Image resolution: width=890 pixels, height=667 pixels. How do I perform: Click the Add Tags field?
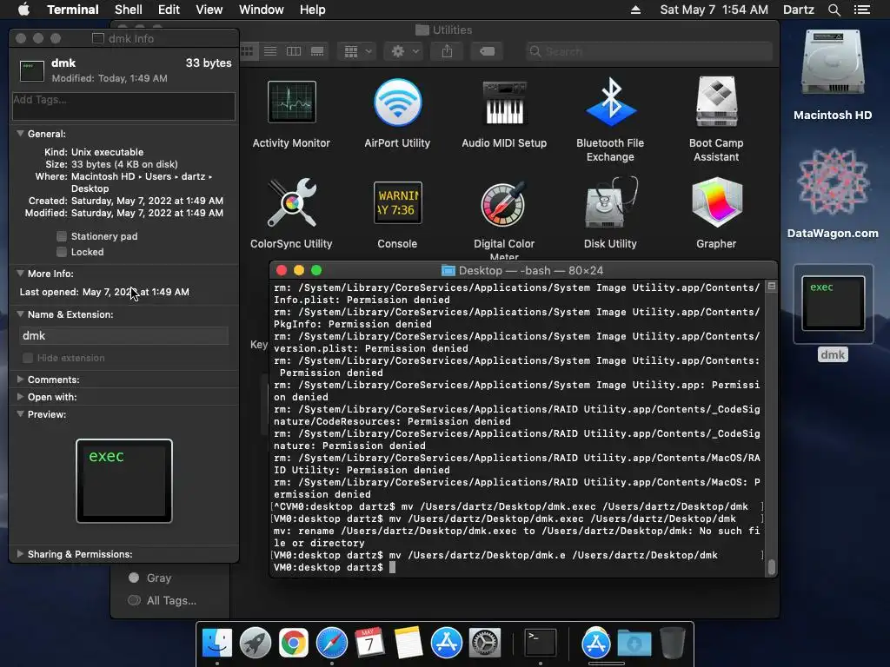click(x=123, y=106)
